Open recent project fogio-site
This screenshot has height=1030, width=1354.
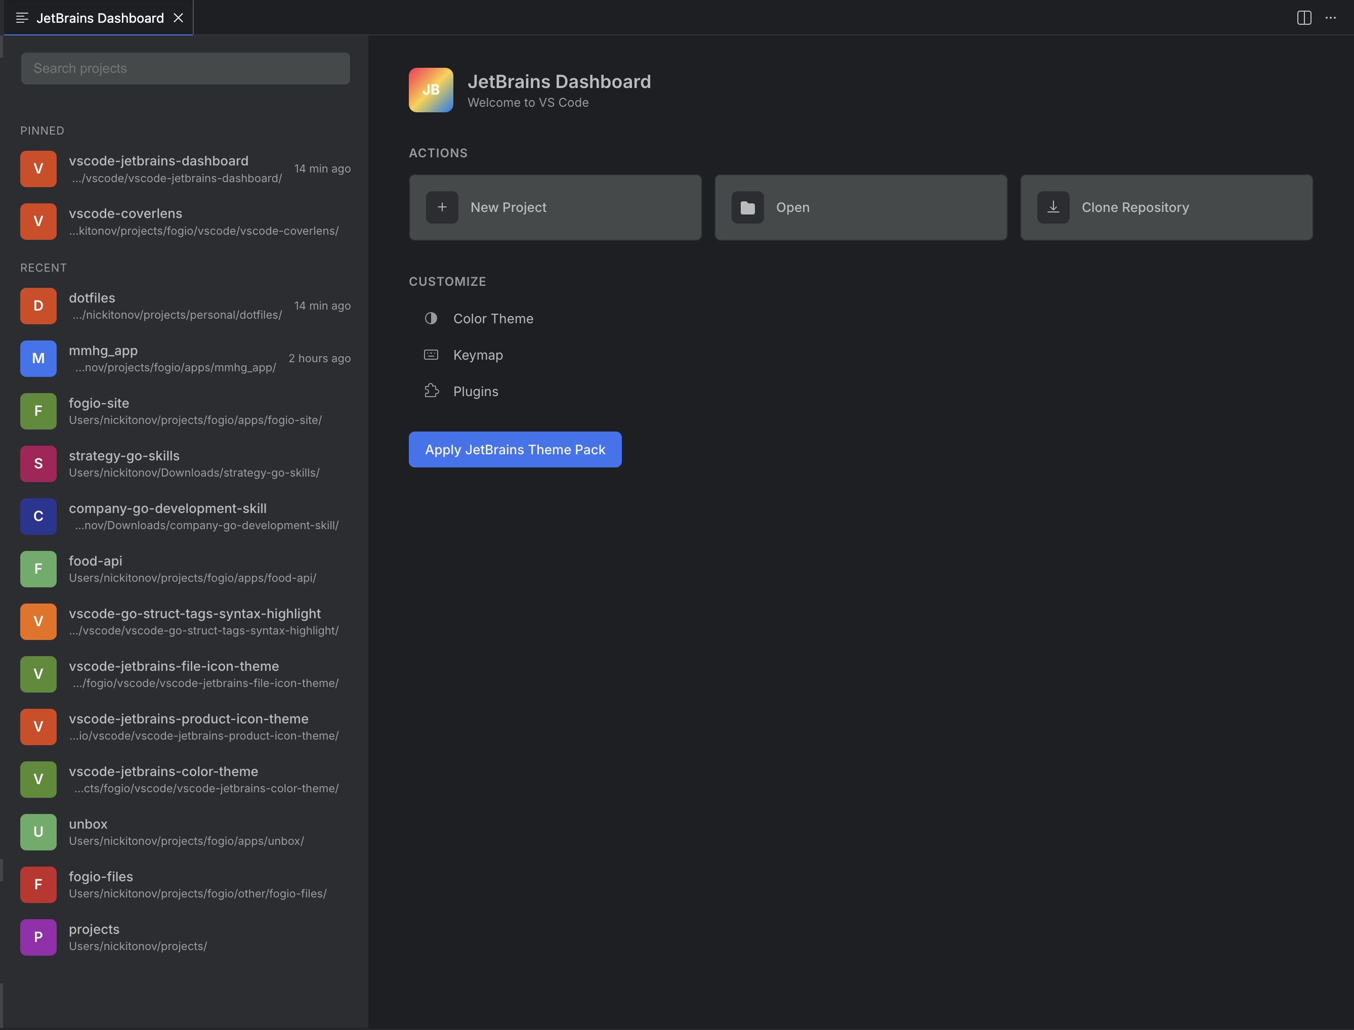(185, 411)
